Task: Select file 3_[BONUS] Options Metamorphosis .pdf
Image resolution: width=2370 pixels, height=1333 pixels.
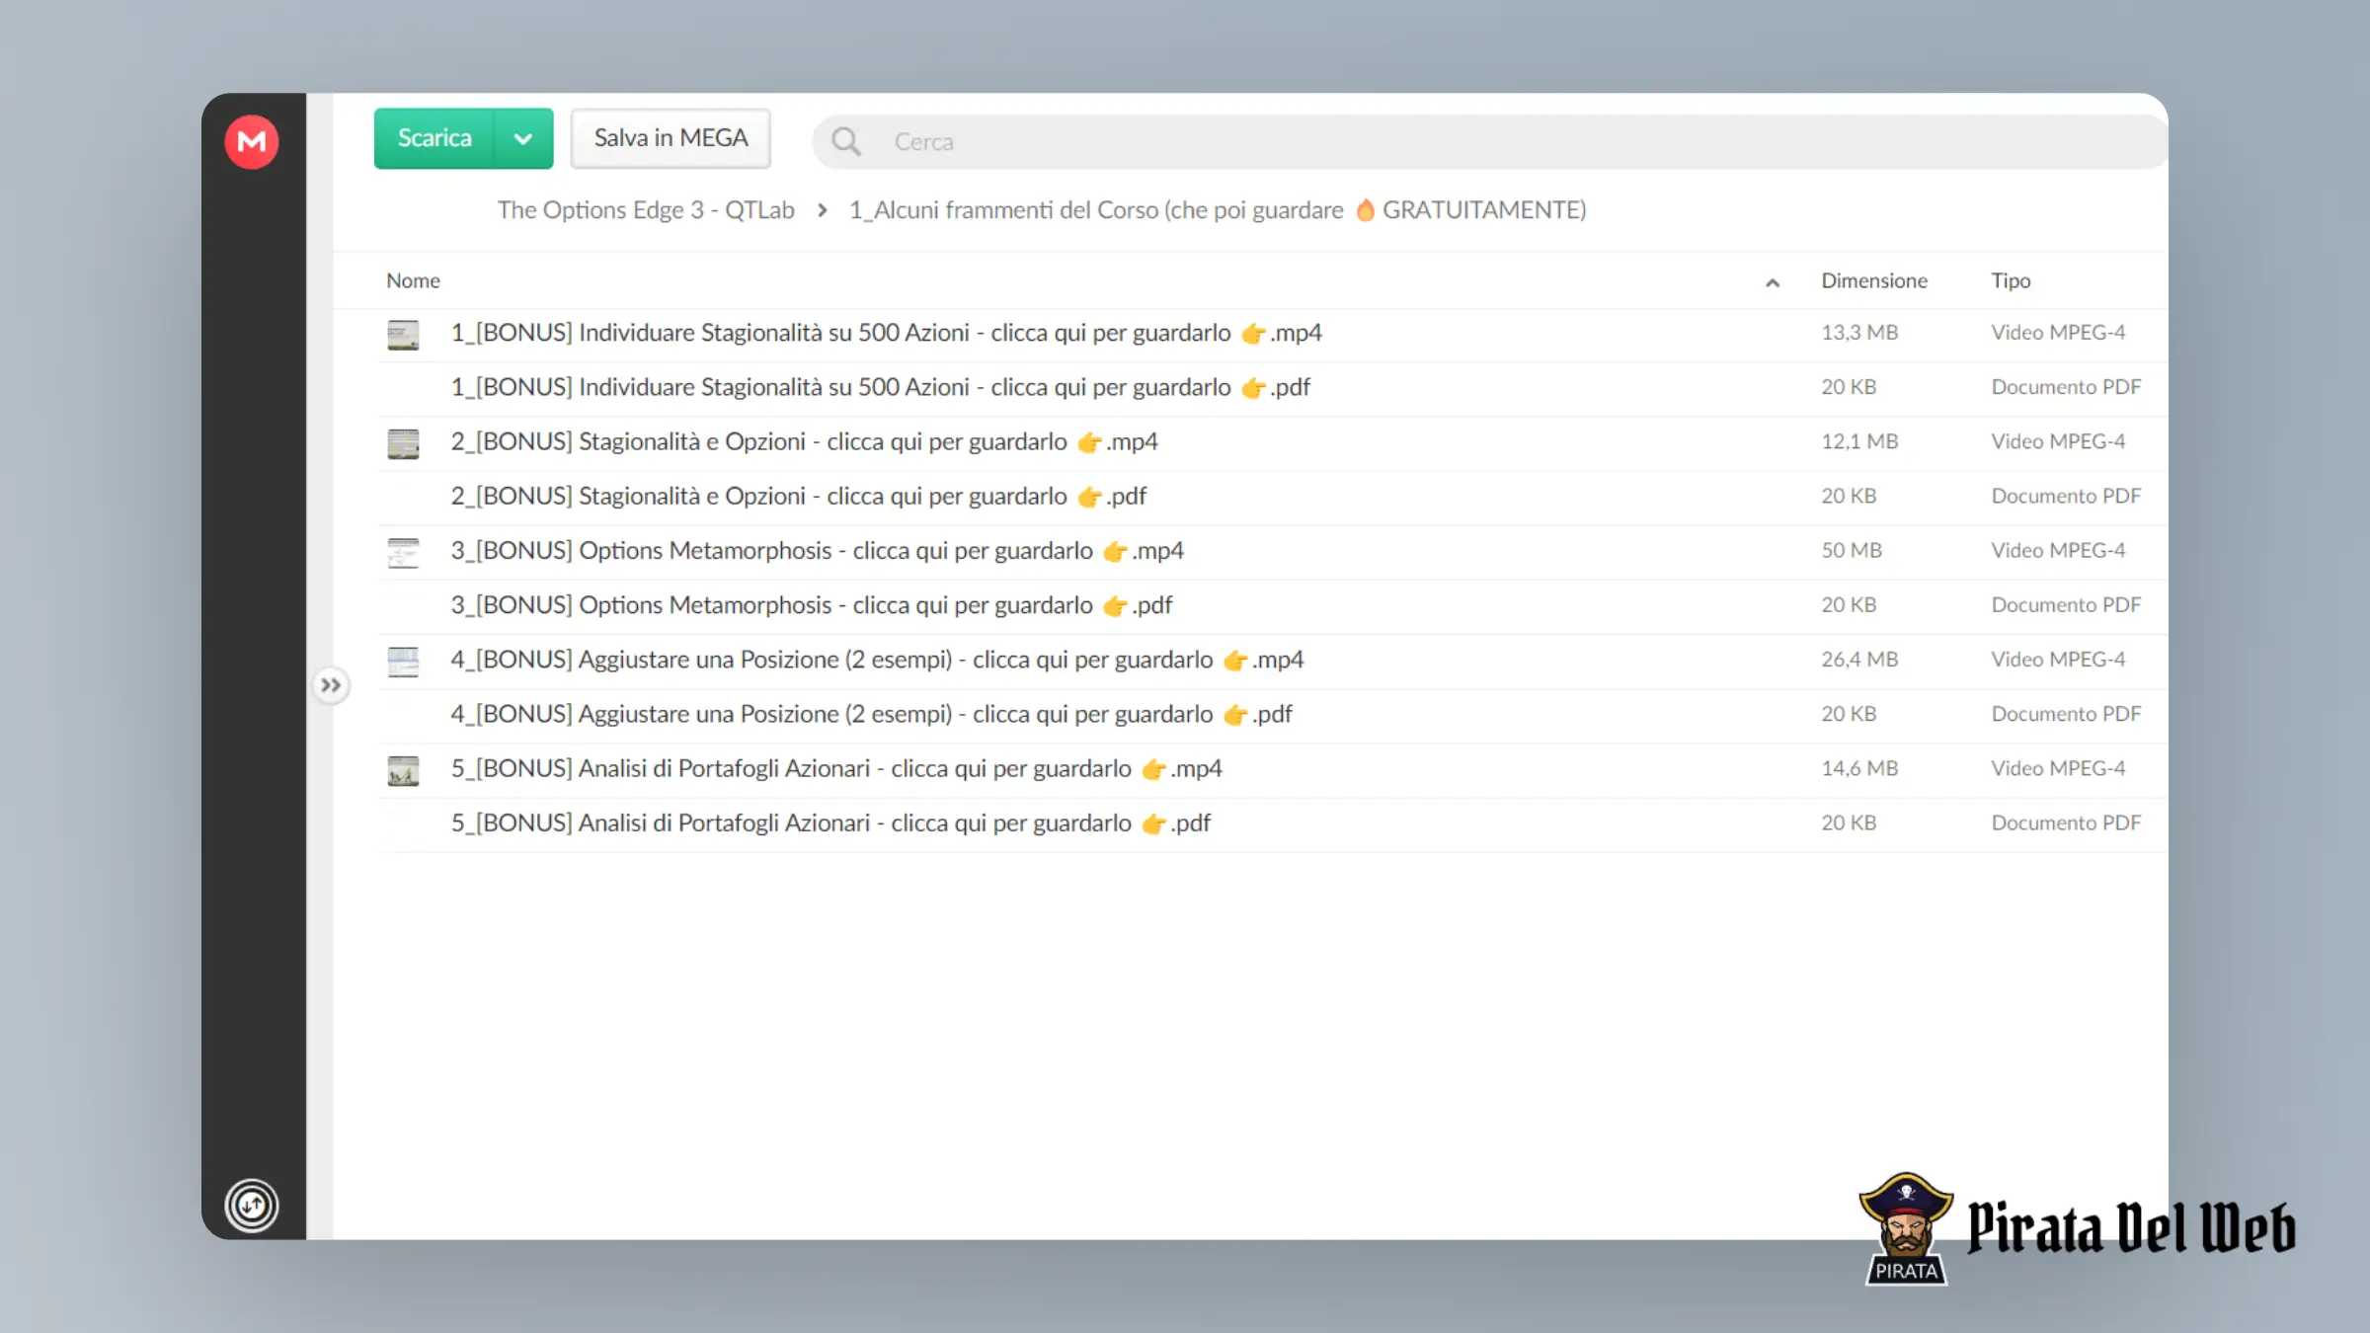Action: click(x=811, y=604)
